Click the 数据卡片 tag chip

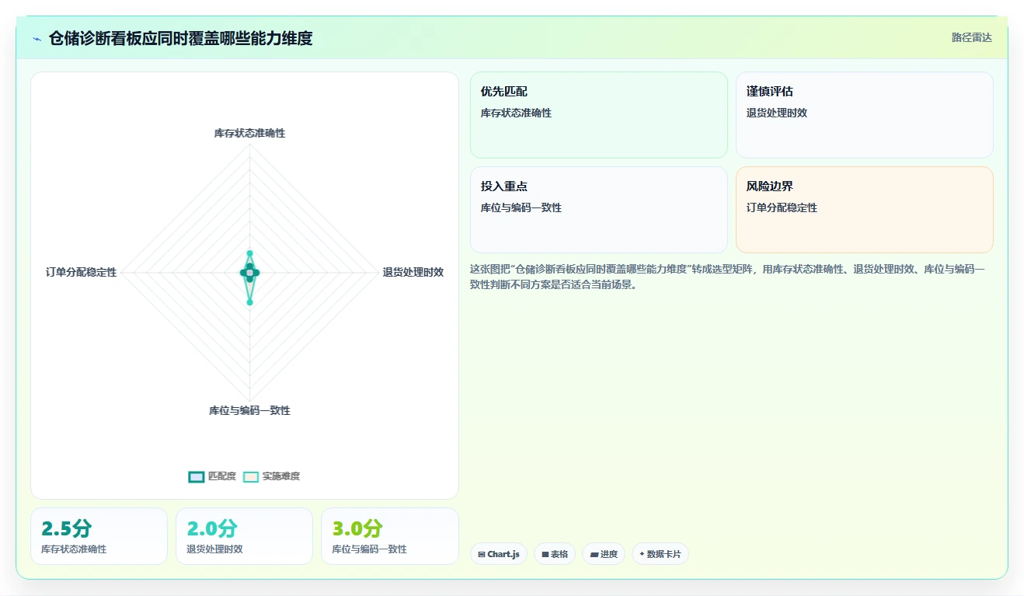click(x=660, y=554)
